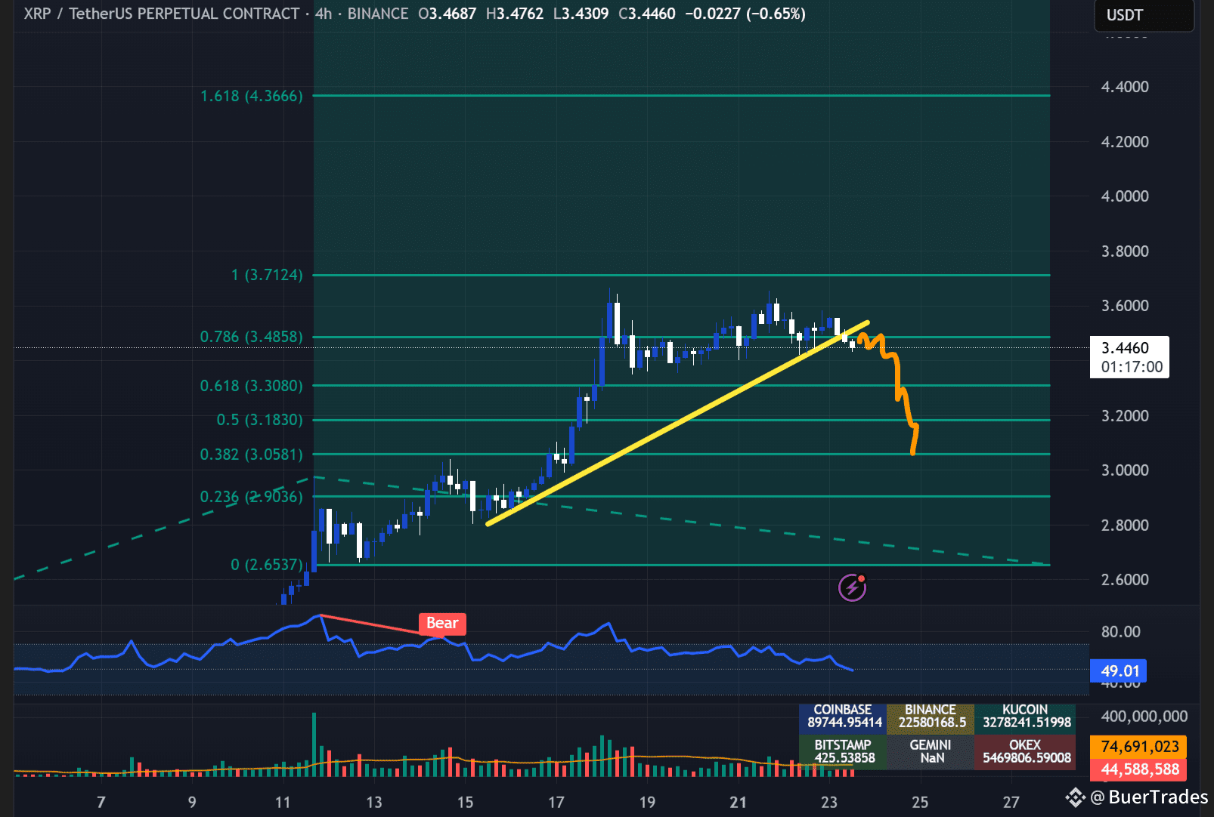Viewport: 1214px width, 817px height.
Task: Click the Fib label 0.382 (3.0581)
Action: tap(251, 455)
